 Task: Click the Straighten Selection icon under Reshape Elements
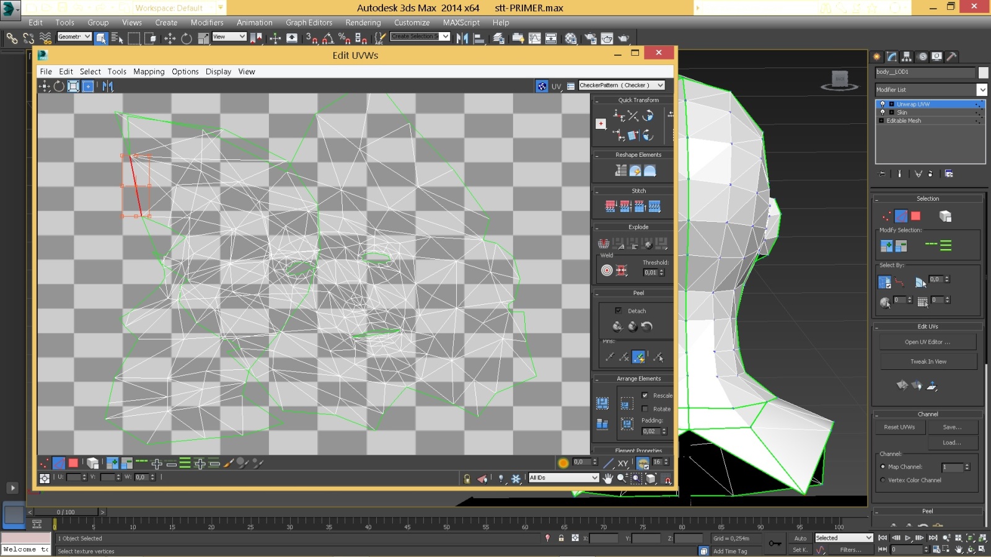[x=621, y=170]
